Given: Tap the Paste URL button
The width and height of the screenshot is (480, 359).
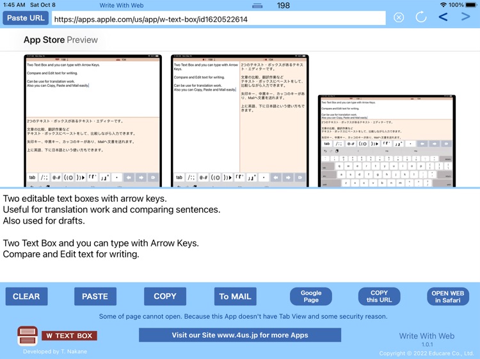Looking at the screenshot, I should click(26, 18).
